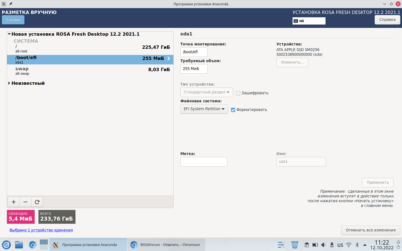Click the Имя field containing sda1
This screenshot has width=402, height=251.
click(x=301, y=162)
